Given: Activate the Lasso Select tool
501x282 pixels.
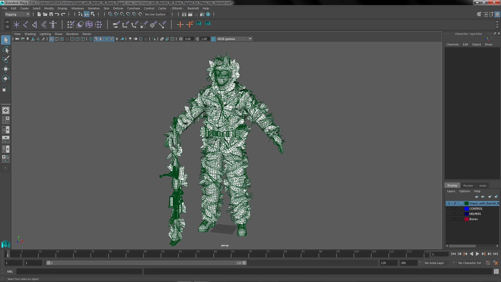Looking at the screenshot, I should (6, 50).
